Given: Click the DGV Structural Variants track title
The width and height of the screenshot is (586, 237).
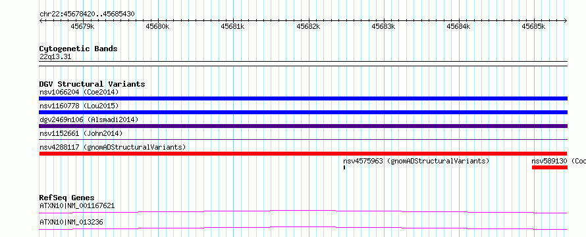Looking at the screenshot, I should pyautogui.click(x=92, y=84).
